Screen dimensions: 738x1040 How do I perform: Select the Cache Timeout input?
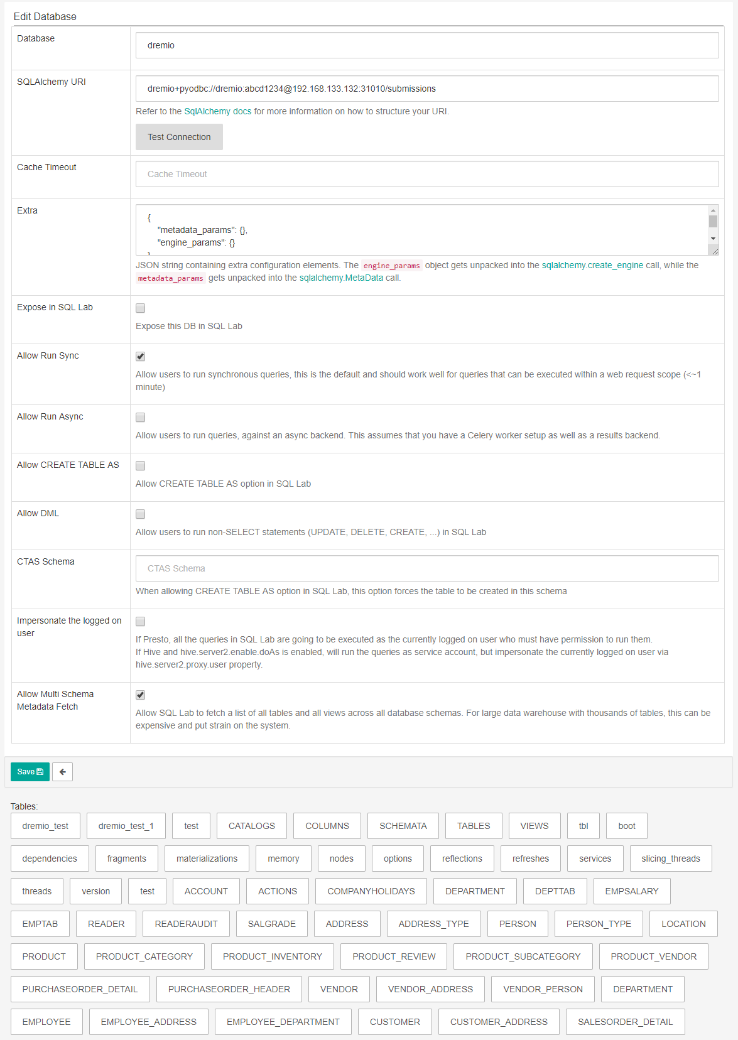(427, 174)
